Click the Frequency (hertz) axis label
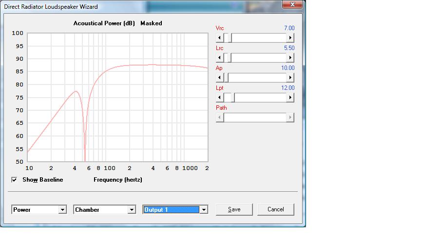 [x=118, y=180]
